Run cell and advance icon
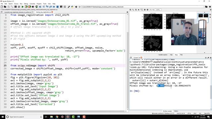This screenshot has height=119, width=212. (x=29, y=7)
